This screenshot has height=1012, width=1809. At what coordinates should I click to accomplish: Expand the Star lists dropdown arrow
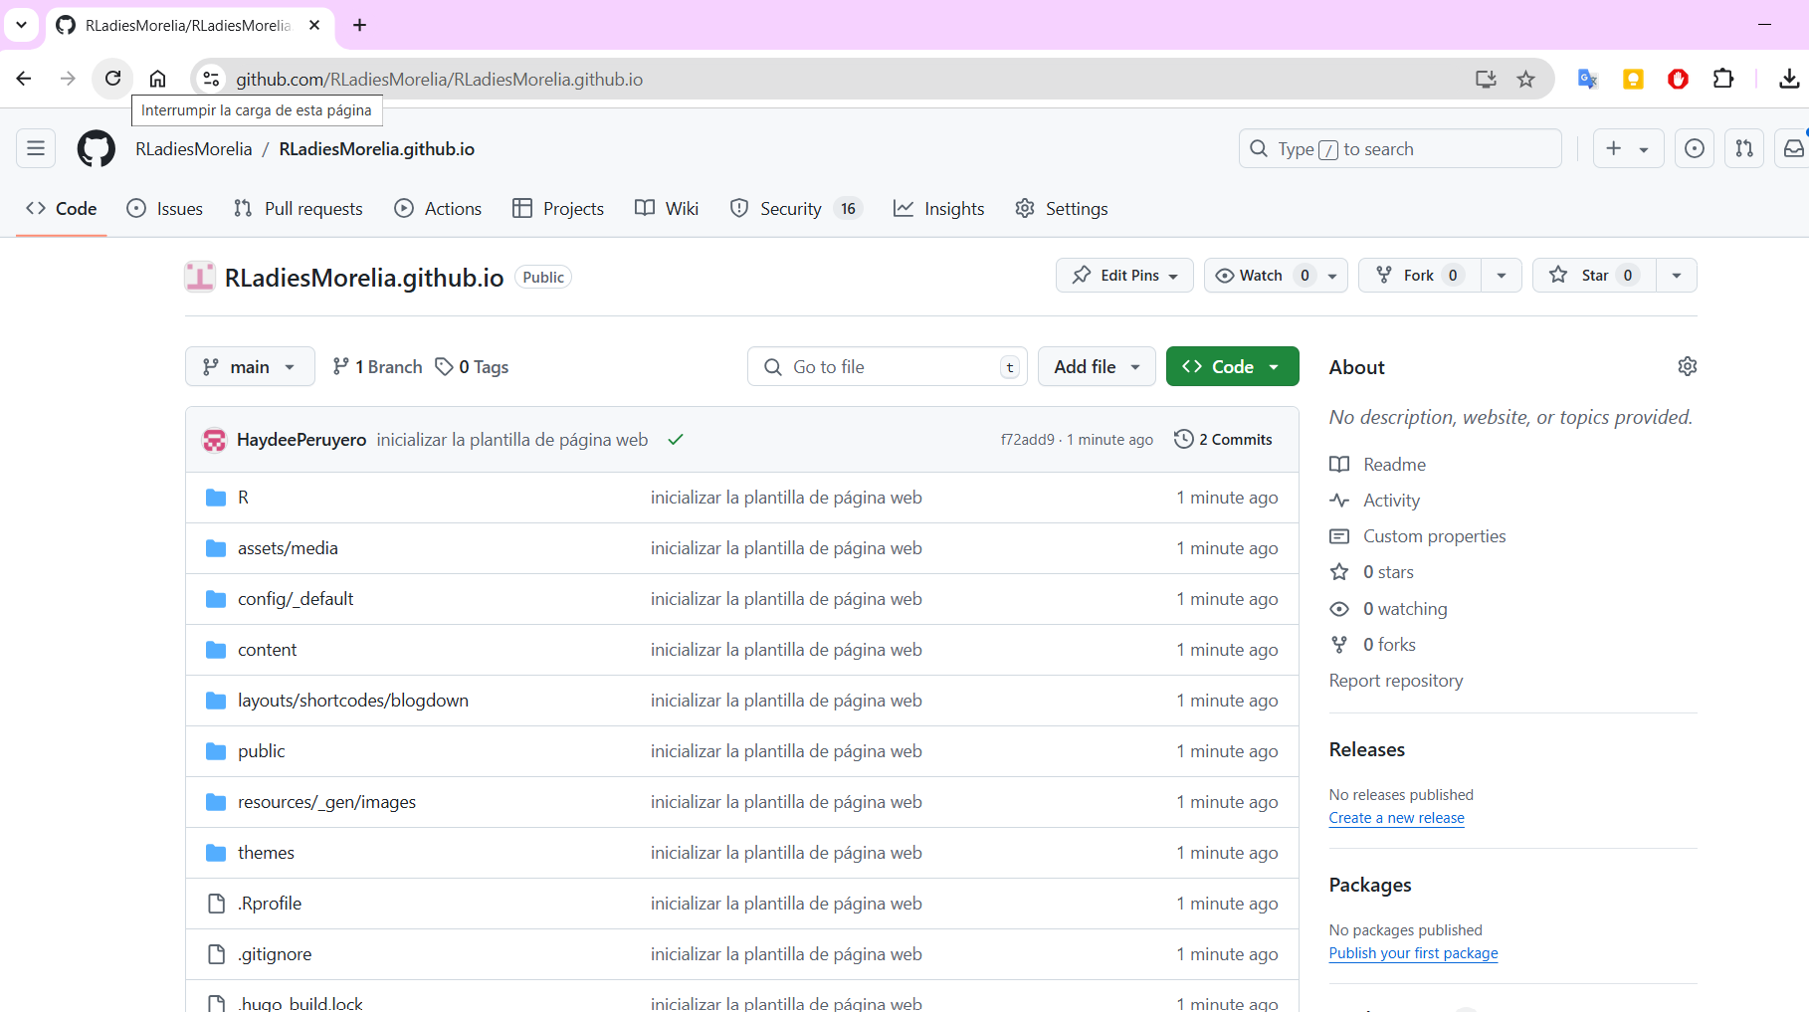coord(1677,276)
